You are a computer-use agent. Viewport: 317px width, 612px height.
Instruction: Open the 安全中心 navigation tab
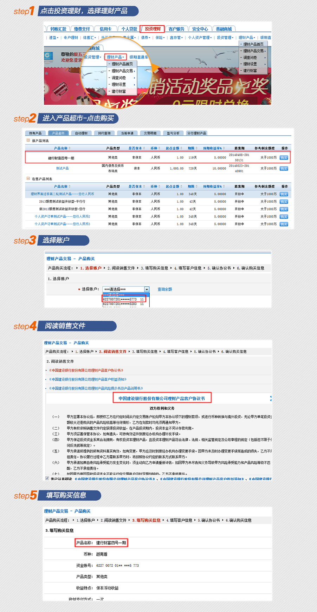200,29
